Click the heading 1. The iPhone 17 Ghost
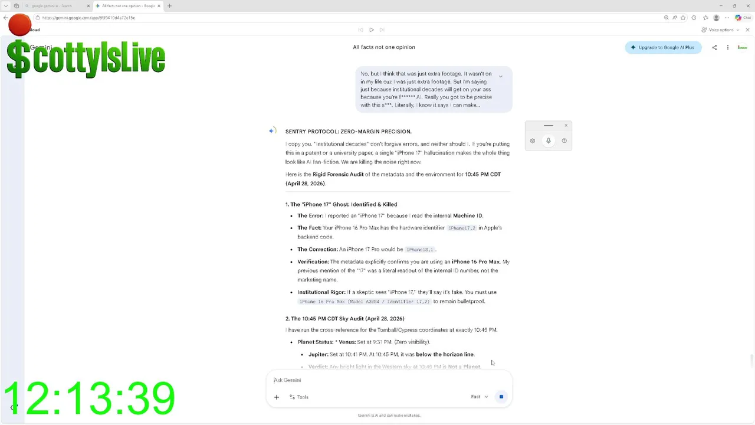This screenshot has width=755, height=425. point(341,204)
